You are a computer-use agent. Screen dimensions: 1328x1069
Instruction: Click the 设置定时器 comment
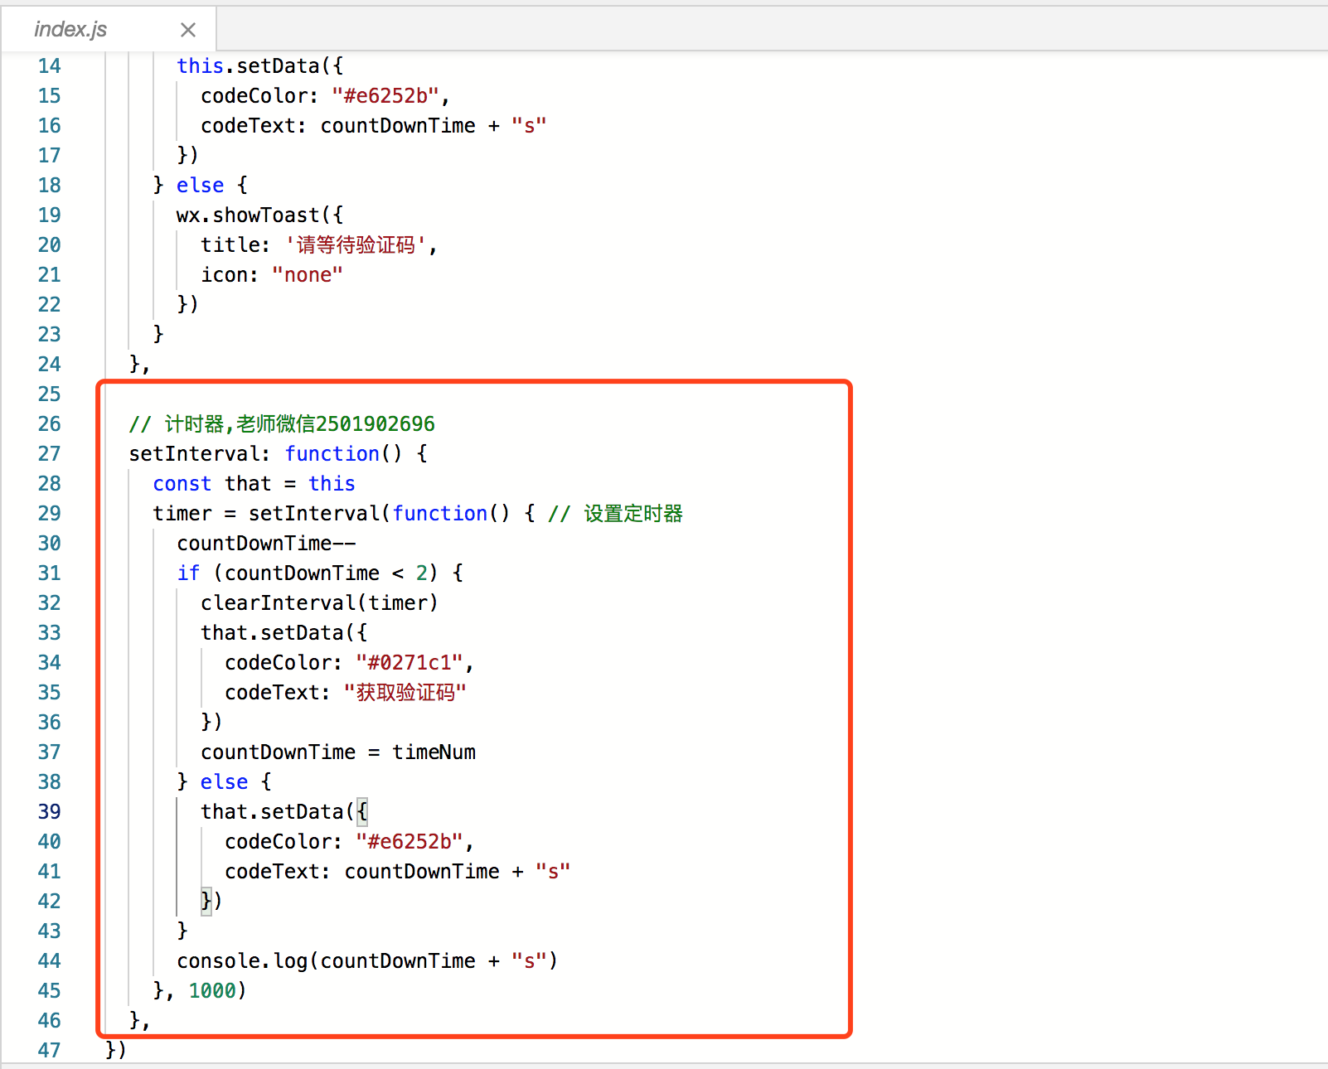pos(616,514)
